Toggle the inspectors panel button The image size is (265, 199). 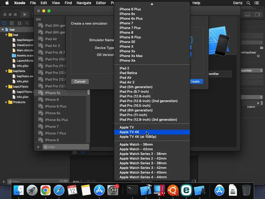pos(257,15)
